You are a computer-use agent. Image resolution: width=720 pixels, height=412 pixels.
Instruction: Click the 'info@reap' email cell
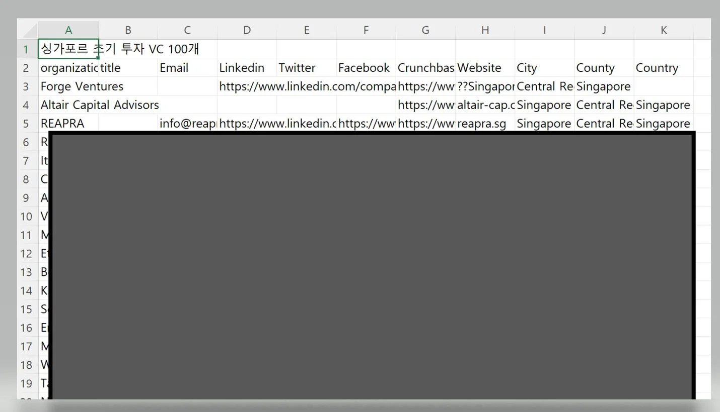pyautogui.click(x=187, y=123)
